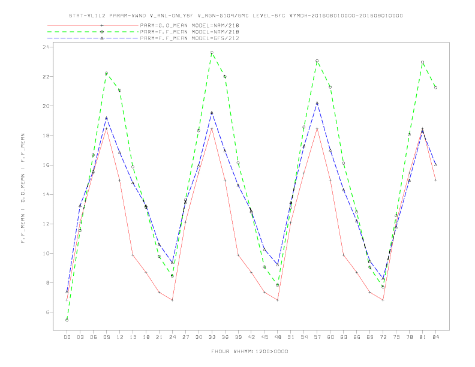Click x-axis forecast hour label 06
The image size is (475, 367).
(94, 337)
